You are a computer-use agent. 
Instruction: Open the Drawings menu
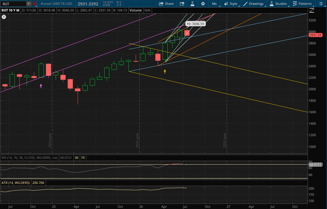[x=254, y=4]
